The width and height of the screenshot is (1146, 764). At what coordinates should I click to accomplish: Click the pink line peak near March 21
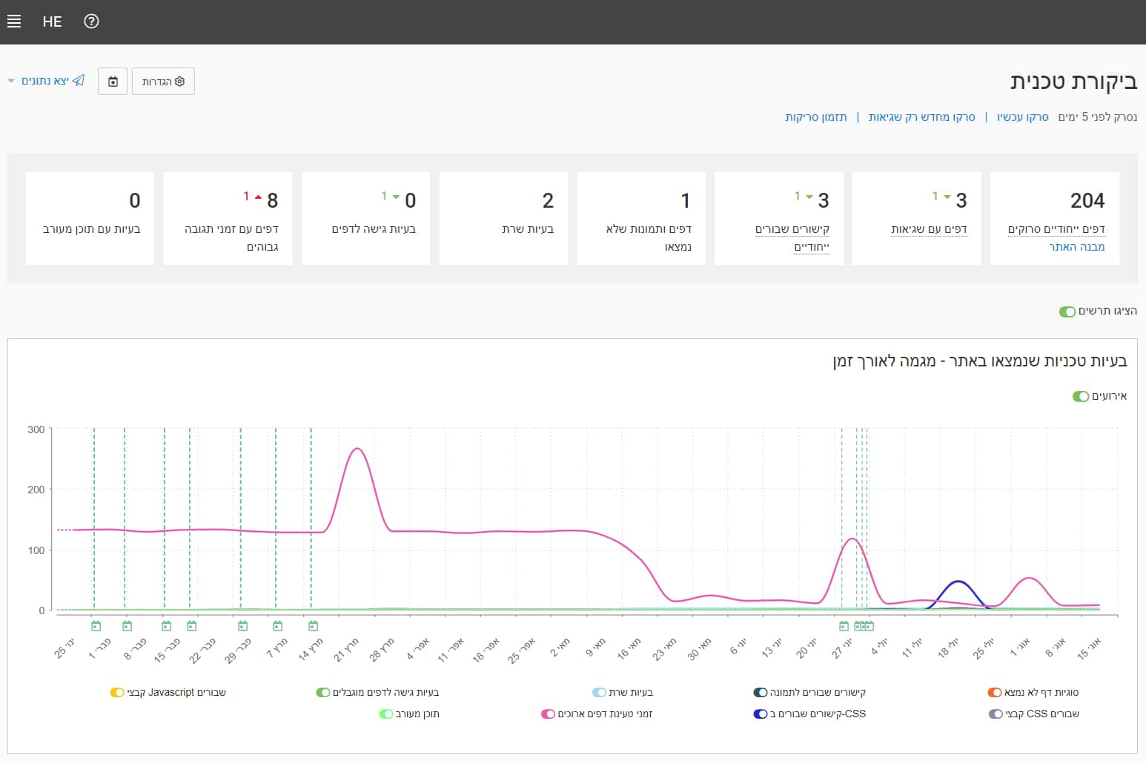[x=358, y=449]
